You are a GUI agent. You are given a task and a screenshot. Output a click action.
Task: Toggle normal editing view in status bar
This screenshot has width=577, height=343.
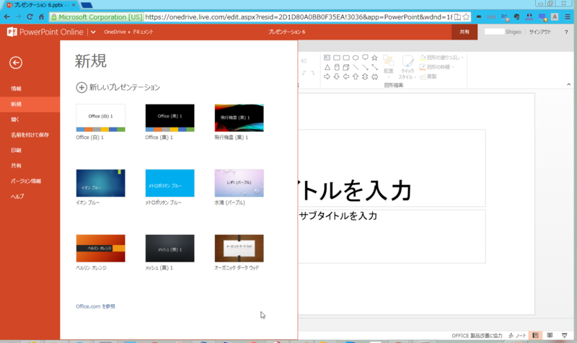(535, 335)
